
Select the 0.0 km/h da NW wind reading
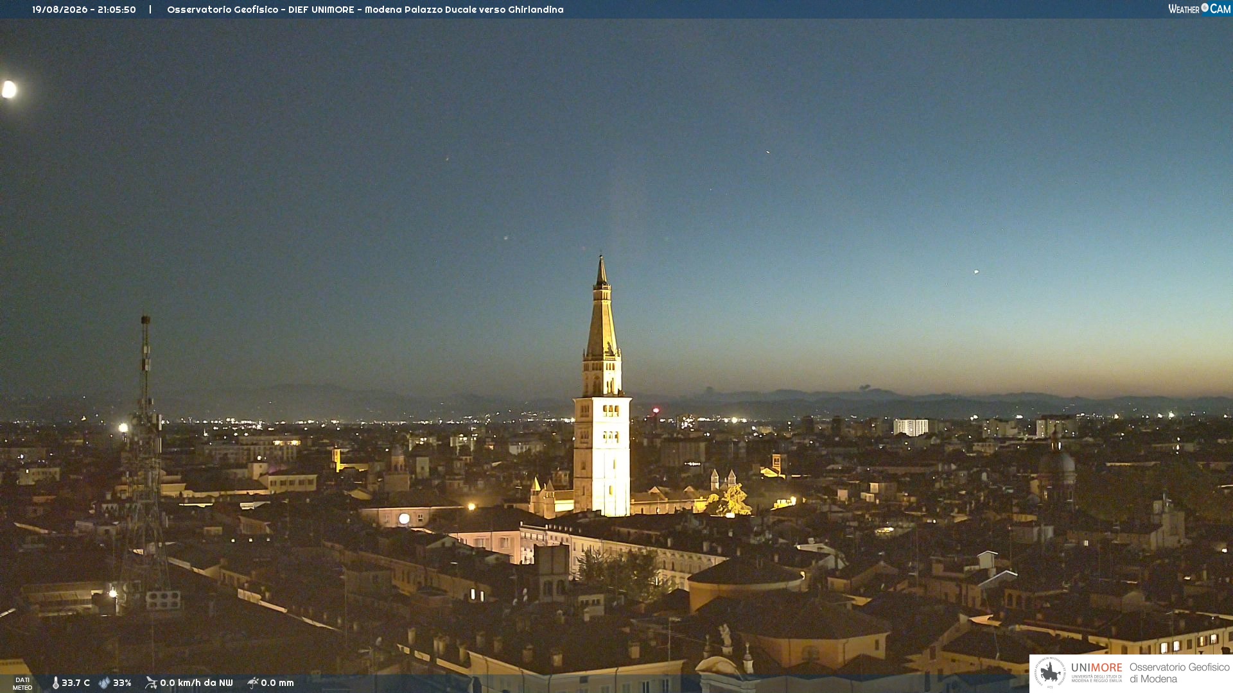pos(197,683)
